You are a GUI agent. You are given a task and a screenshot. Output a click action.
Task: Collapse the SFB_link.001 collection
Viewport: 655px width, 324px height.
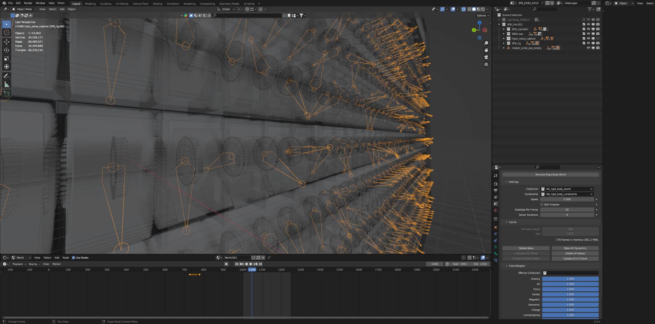click(499, 24)
